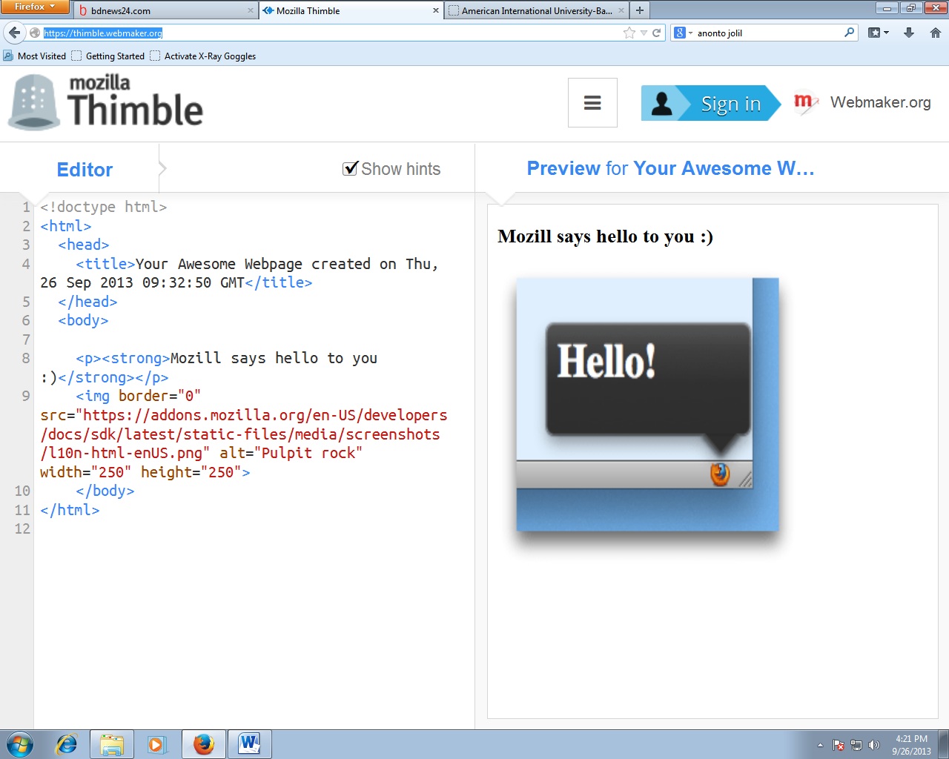Click the Preview title heading
949x759 pixels.
tap(670, 168)
